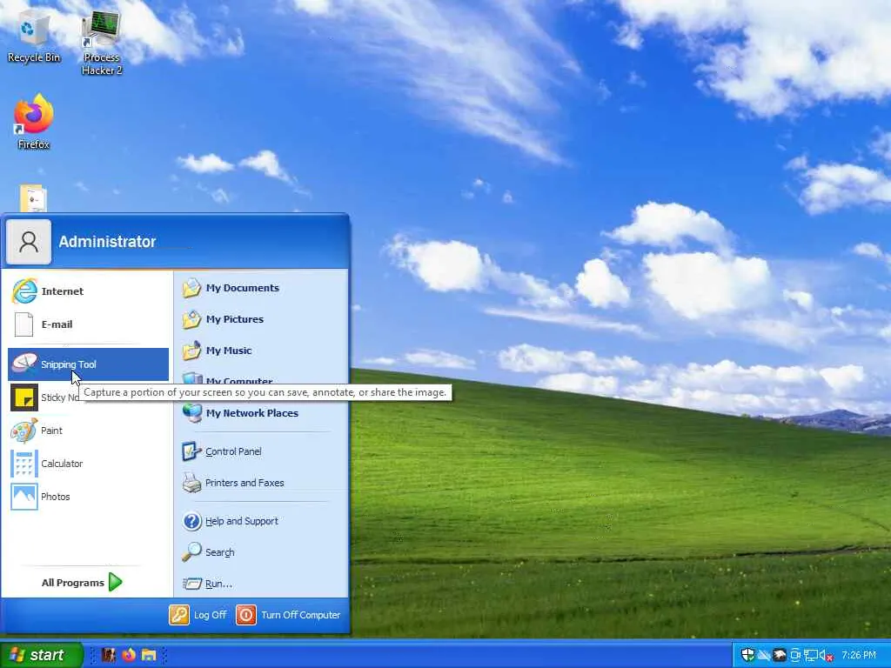Launch Firefox from the quick launch bar
Screen dimensions: 891x668
(x=129, y=655)
